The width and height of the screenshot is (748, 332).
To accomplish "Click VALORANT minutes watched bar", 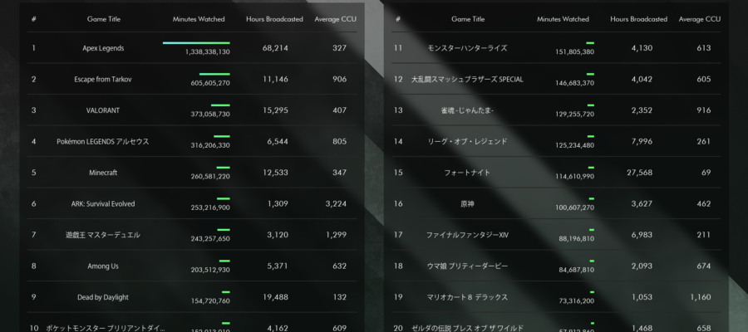I will [220, 105].
